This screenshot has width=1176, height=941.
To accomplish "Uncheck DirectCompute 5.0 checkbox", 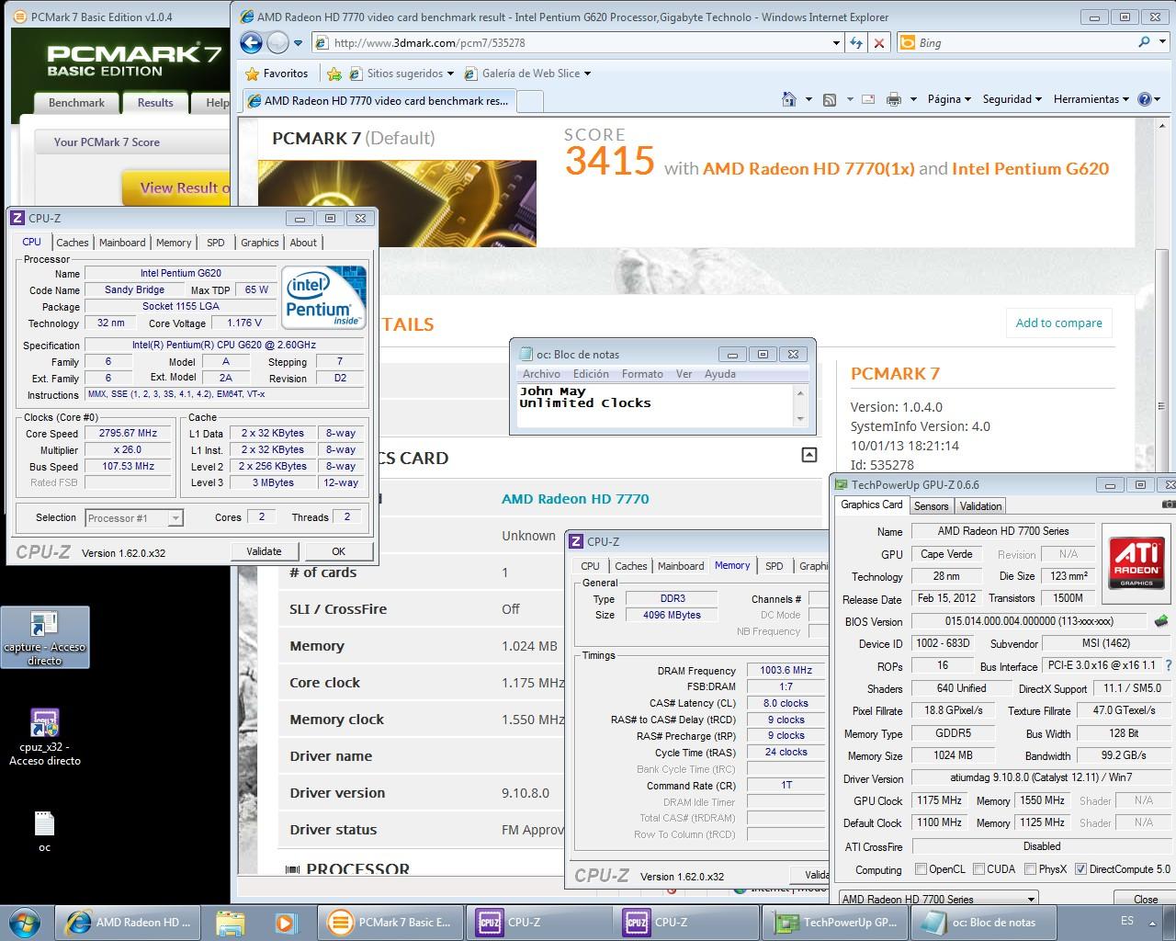I will 1080,869.
